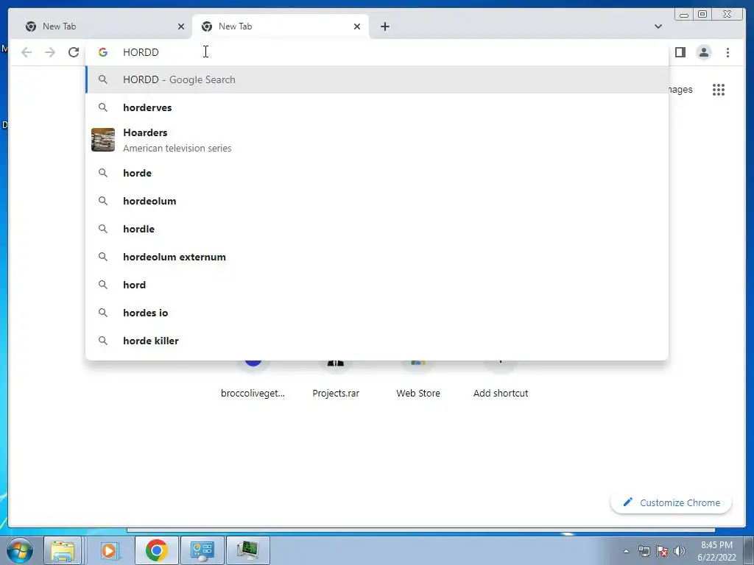Select the 'hordes io' suggestion

point(377,312)
